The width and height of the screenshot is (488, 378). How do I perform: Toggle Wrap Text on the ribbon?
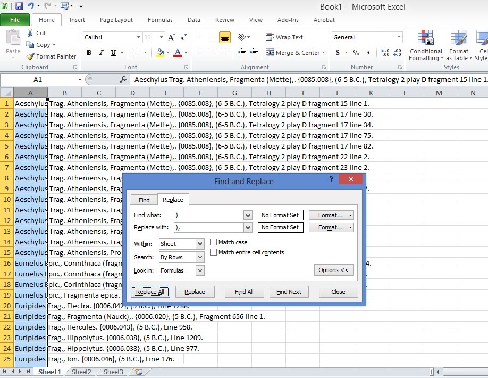[x=284, y=37]
